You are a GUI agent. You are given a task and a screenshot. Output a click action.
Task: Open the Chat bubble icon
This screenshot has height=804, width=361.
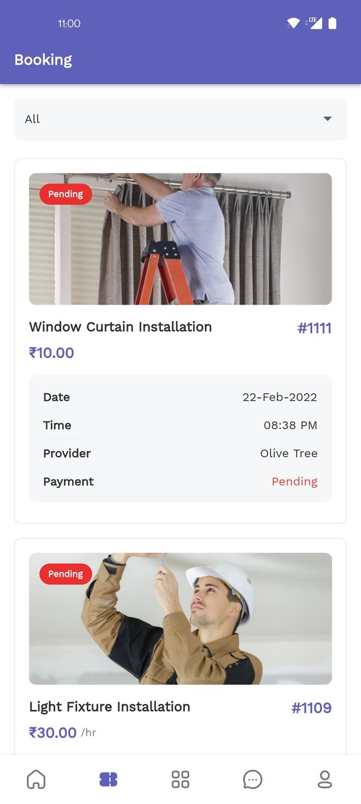point(253,780)
